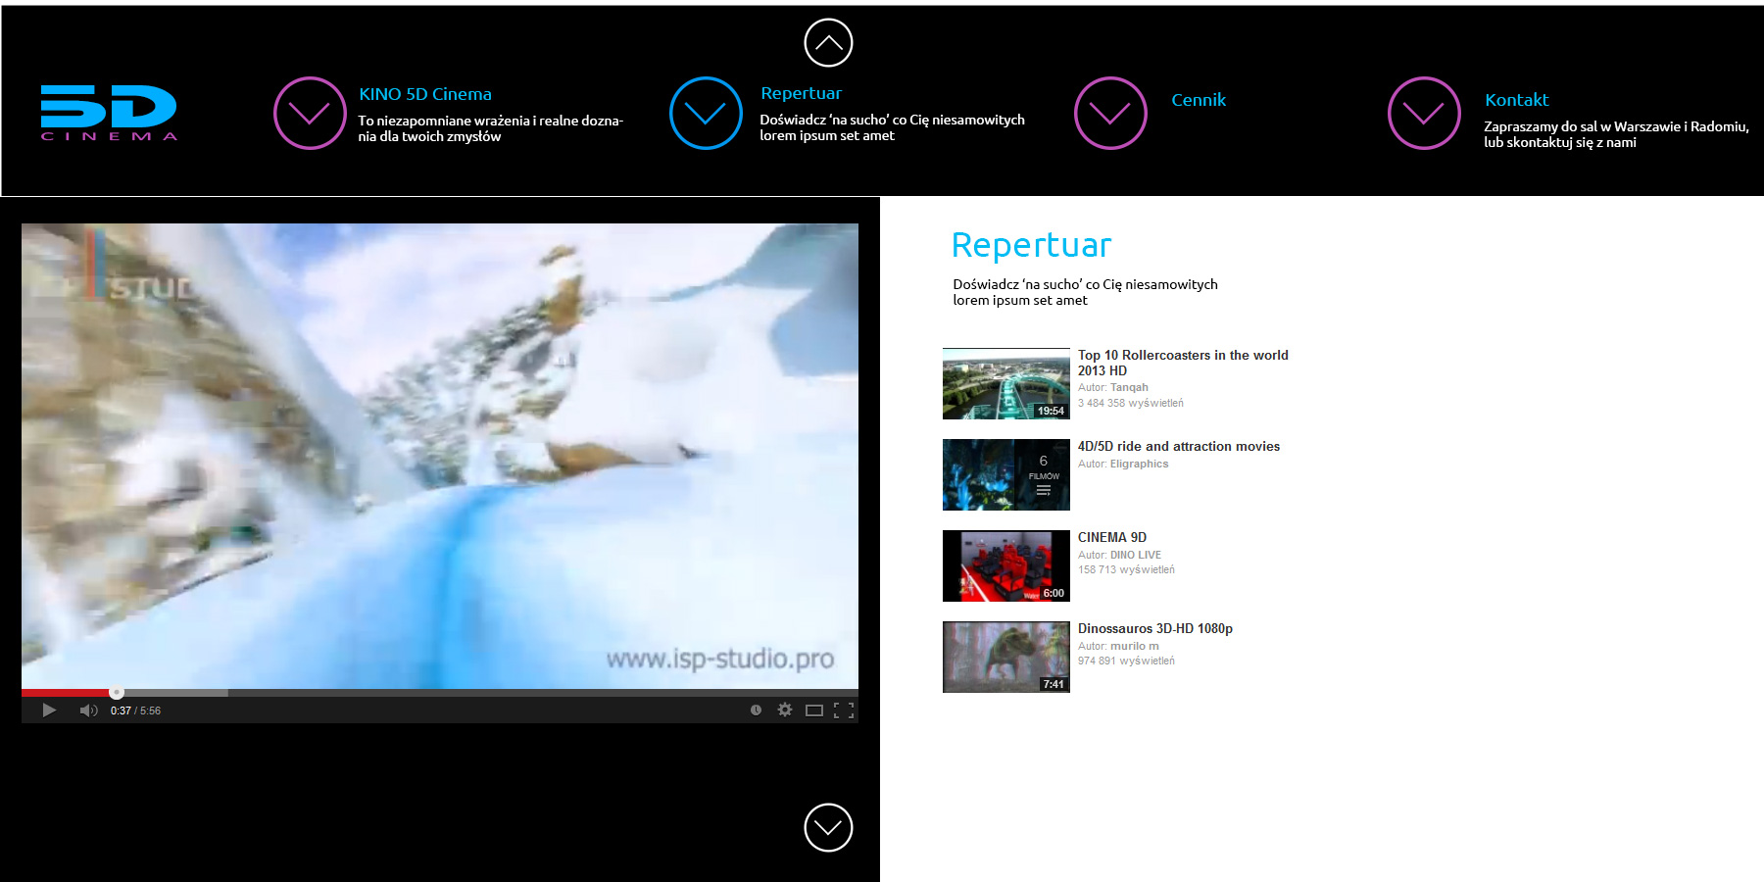
Task: Click the large Repertuar section heading
Action: [x=1032, y=245]
